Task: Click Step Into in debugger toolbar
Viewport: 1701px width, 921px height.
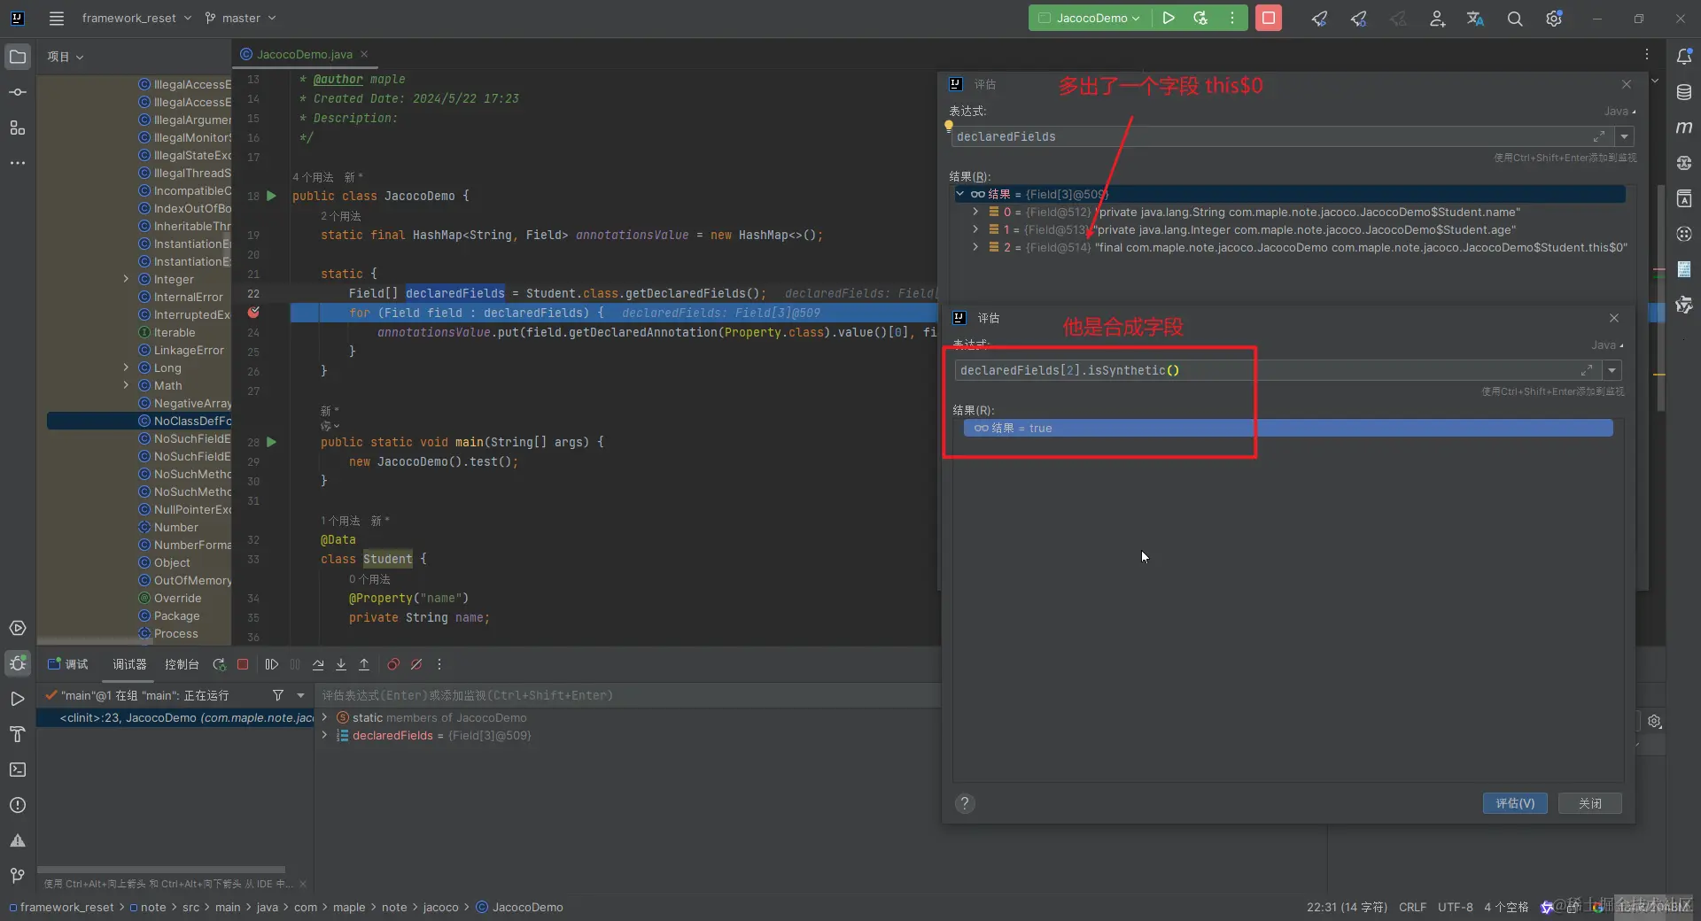Action: coord(341,664)
